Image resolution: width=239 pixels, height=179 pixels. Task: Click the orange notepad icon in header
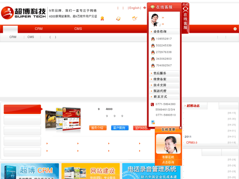(118, 18)
